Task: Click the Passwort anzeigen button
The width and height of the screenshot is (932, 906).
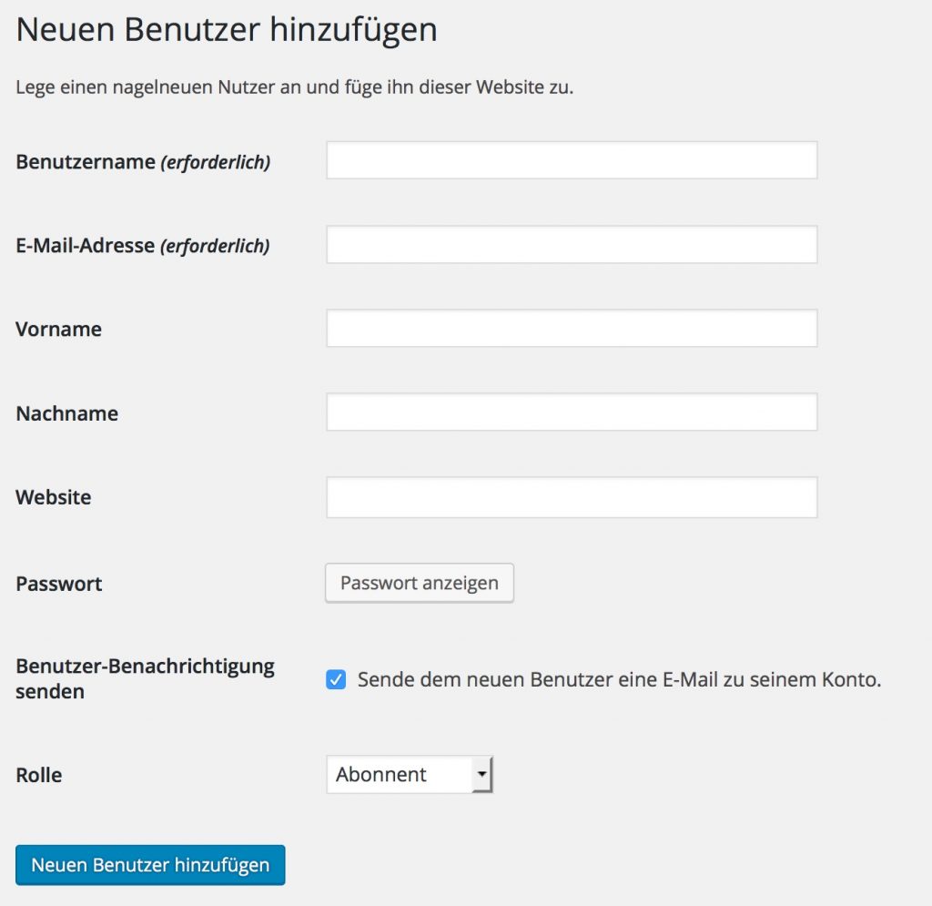Action: [x=419, y=583]
